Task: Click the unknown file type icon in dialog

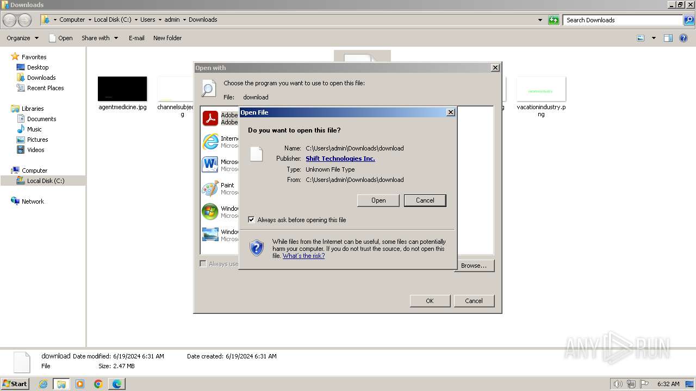Action: coord(256,154)
